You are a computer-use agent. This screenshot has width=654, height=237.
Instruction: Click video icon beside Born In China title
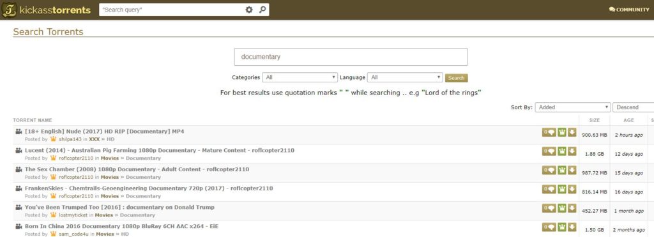(19, 226)
